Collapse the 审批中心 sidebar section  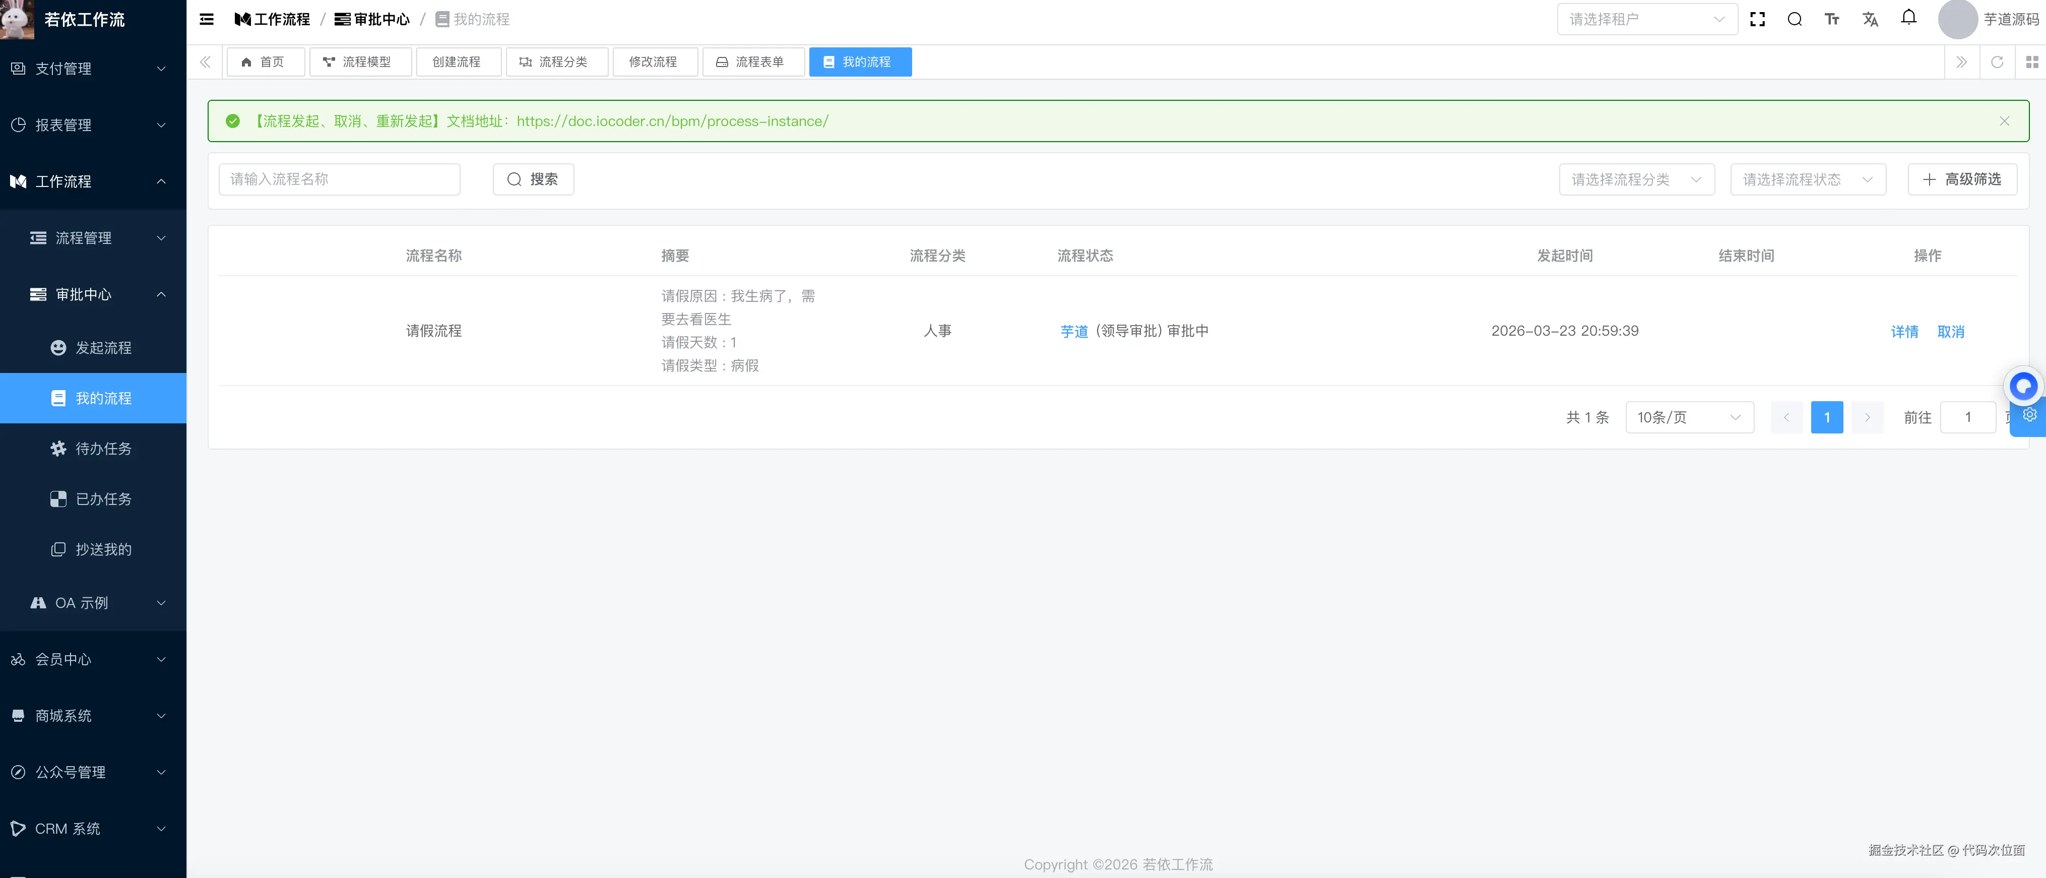(x=93, y=294)
